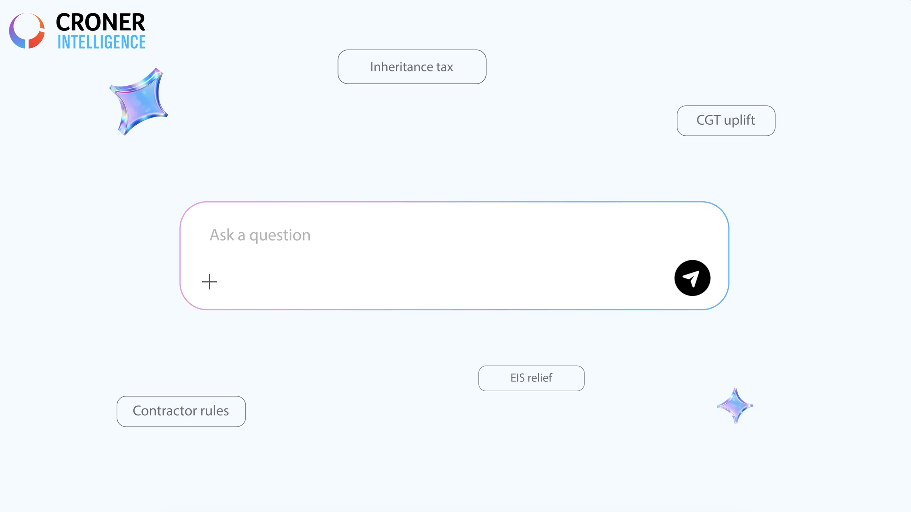Click the black paper-plane send button

coord(692,278)
